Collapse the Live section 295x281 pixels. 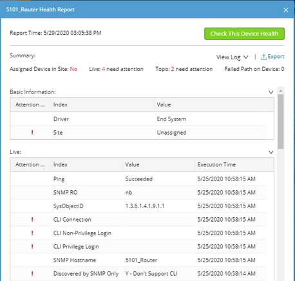tap(271, 152)
